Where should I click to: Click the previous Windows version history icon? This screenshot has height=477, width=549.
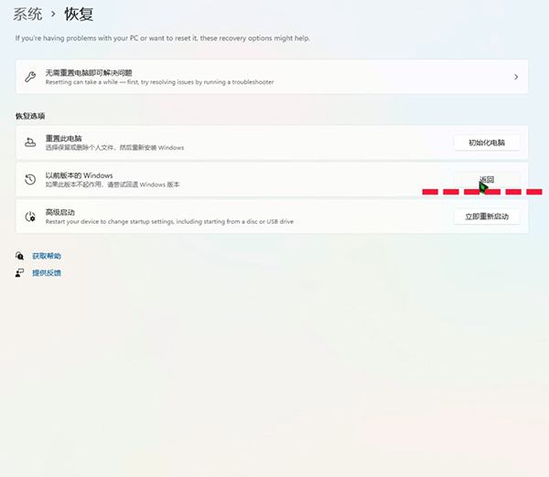pyautogui.click(x=30, y=179)
